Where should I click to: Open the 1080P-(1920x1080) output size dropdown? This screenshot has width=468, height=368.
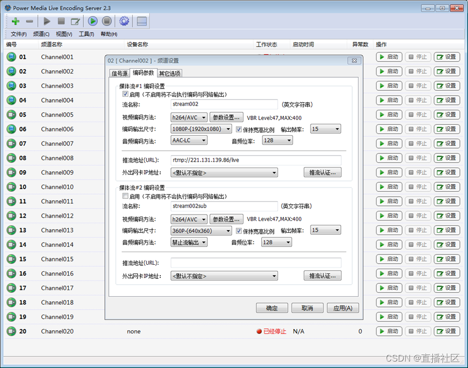(201, 129)
